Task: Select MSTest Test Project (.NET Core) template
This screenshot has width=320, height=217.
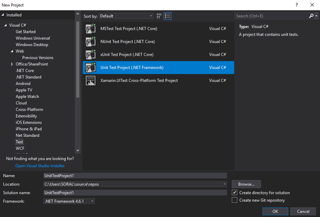Action: [x=158, y=29]
